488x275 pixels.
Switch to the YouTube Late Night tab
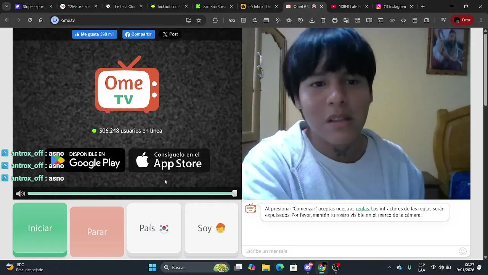pos(350,6)
